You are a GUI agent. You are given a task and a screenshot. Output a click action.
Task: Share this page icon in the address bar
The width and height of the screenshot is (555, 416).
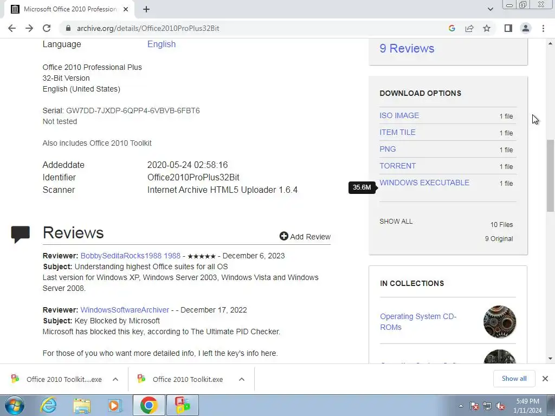click(x=469, y=28)
